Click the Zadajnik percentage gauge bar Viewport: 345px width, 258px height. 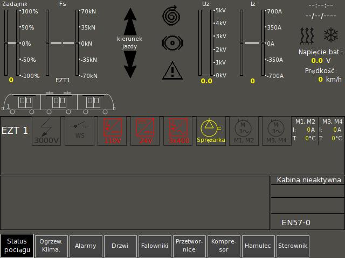[12, 43]
